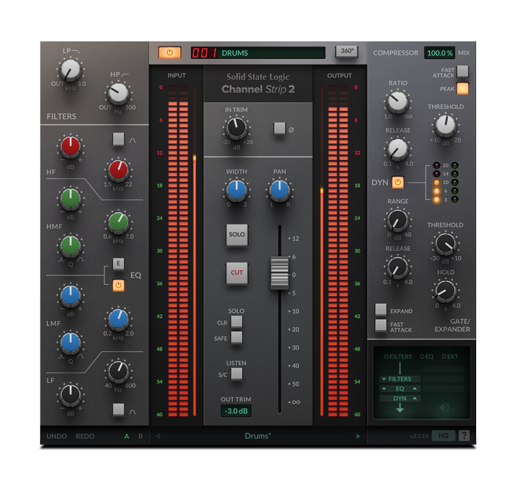This screenshot has height=487, width=516.
Task: Click the red HF gain knob
Action: click(70, 146)
